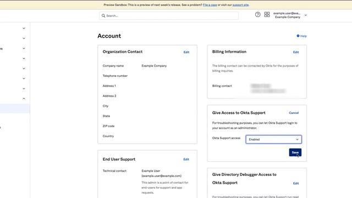Open the support site link in banner

coord(240,5)
